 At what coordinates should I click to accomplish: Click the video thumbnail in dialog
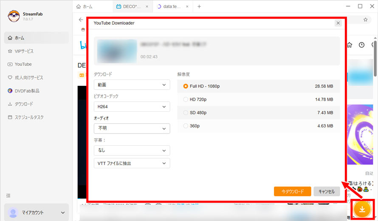[117, 51]
